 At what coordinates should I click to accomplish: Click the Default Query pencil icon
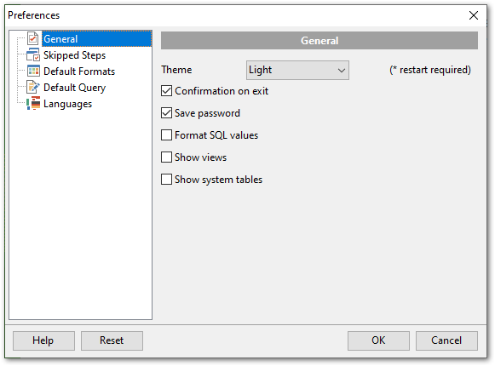click(33, 87)
